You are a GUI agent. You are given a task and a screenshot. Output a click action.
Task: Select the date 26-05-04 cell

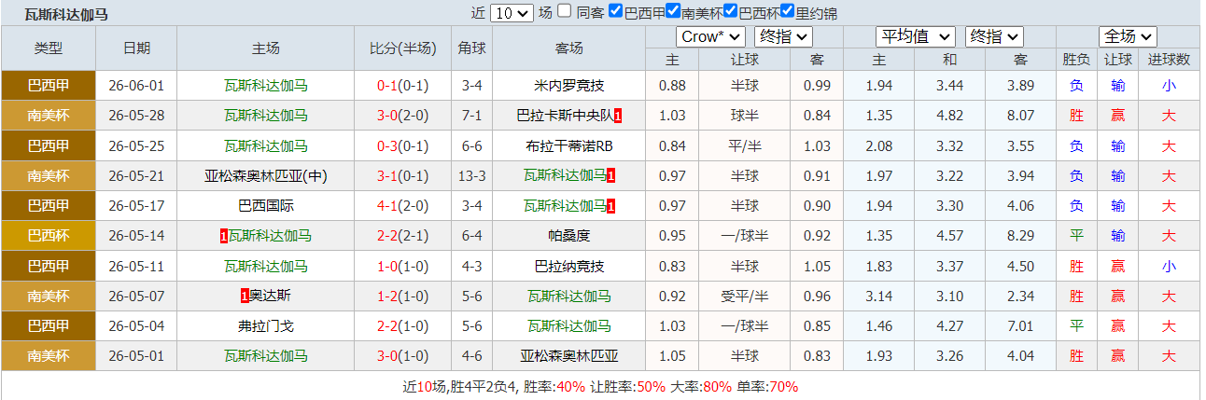pos(136,325)
